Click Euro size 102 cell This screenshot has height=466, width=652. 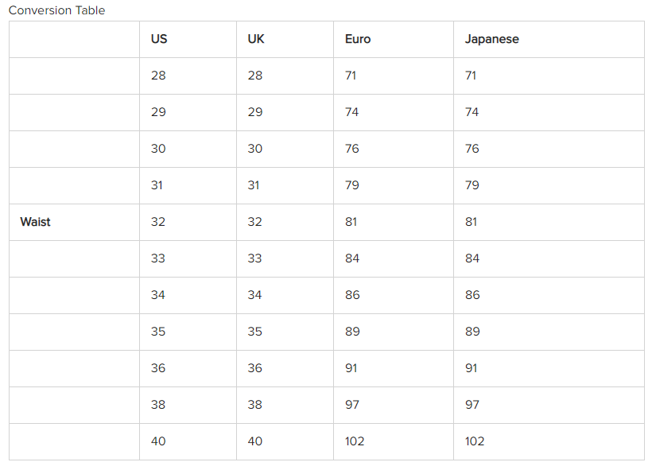[x=355, y=441]
